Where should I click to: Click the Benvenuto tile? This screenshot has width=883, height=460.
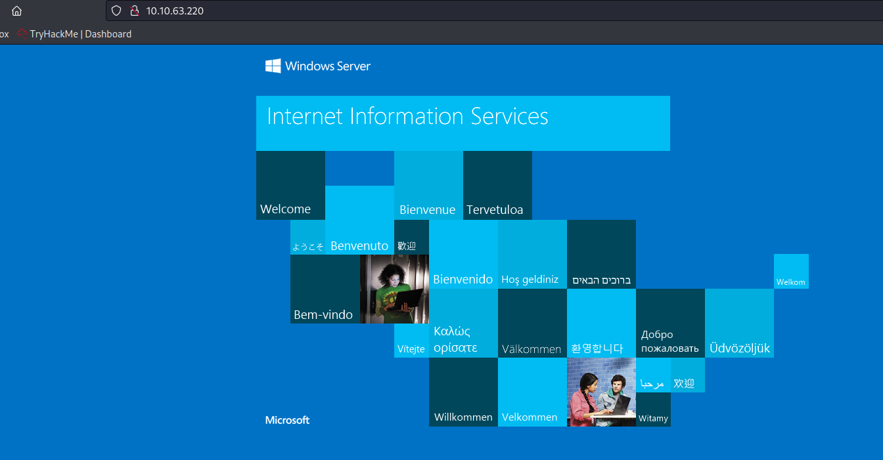[x=359, y=220]
